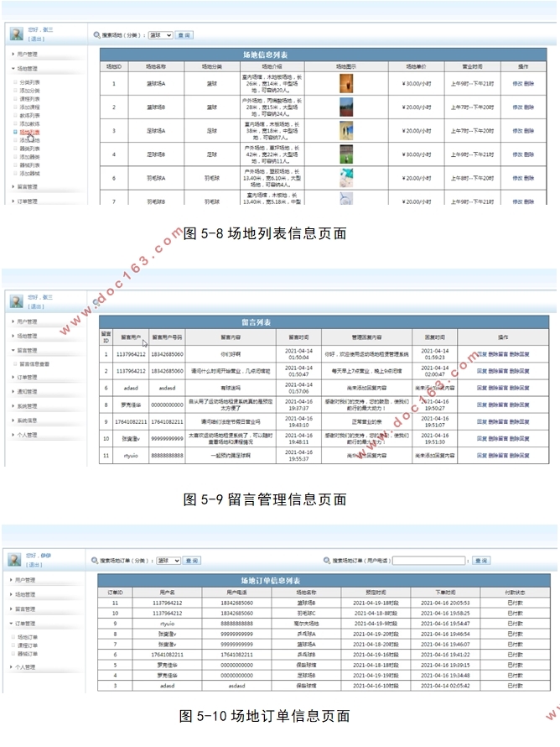The width and height of the screenshot is (560, 747).
Task: Expand 用户管理 in venue list page sidebar
Action: click(x=27, y=55)
